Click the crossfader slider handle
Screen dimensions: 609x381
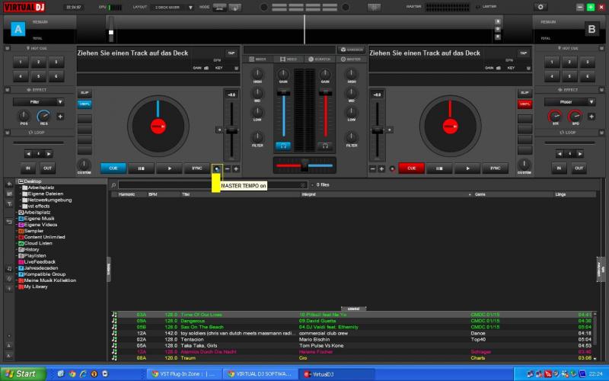coord(304,165)
